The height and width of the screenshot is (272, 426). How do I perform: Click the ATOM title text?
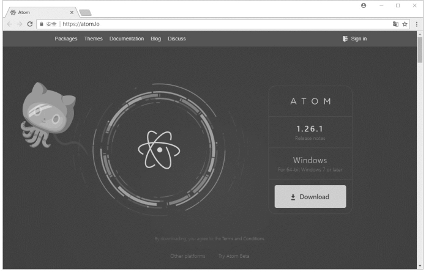[310, 101]
